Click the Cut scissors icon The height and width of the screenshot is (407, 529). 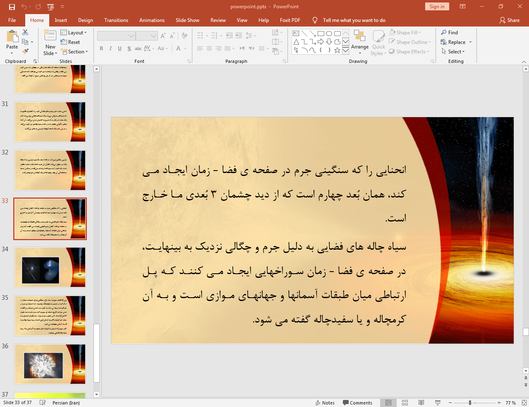point(25,32)
